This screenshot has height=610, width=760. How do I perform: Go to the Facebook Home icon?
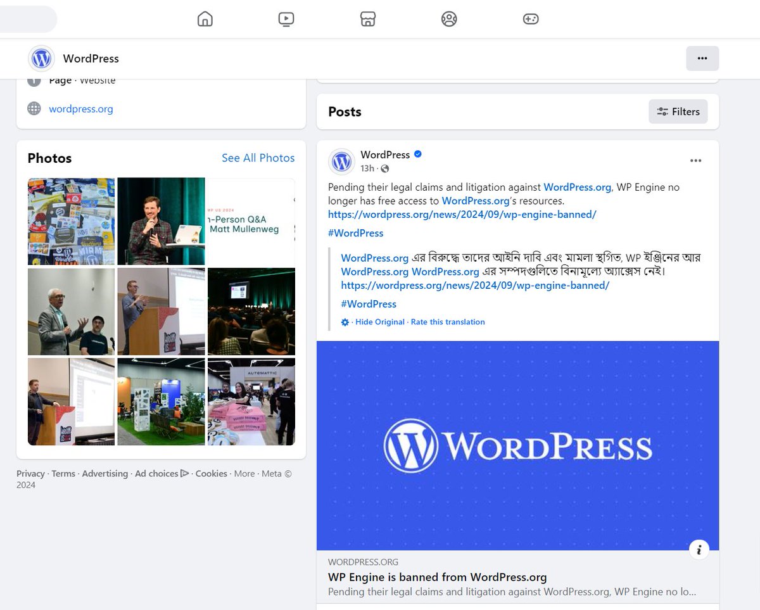(205, 19)
